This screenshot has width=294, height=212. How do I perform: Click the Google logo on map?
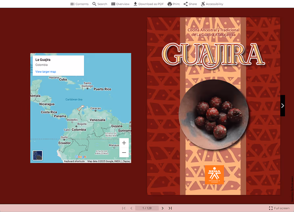[80, 157]
